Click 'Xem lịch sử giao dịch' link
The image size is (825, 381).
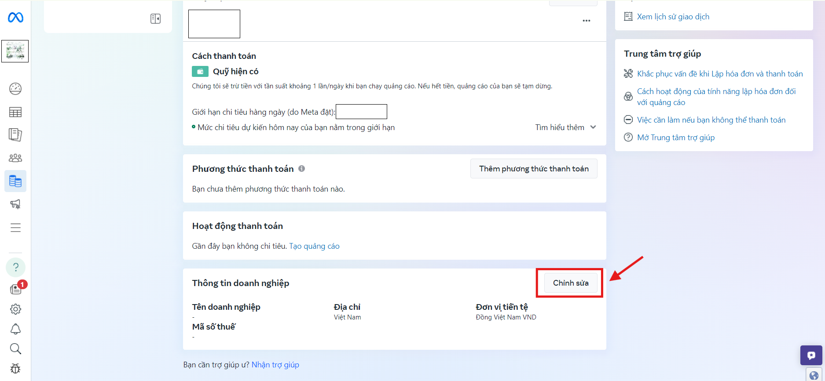pos(673,17)
